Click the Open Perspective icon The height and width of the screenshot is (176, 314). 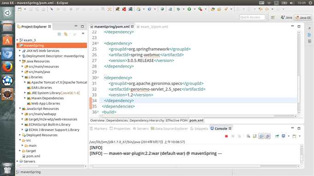coord(273,17)
